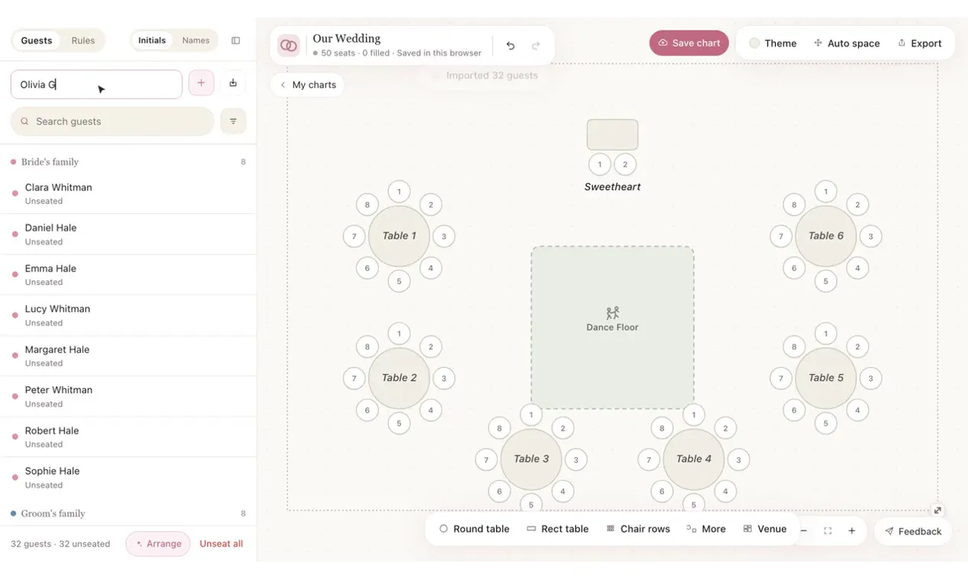Click the fit-to-screen icon
This screenshot has height=579, width=968.
click(x=828, y=531)
